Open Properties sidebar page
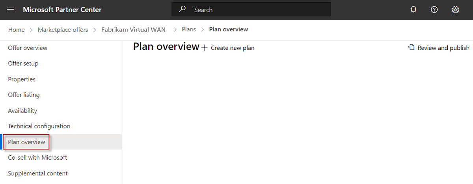 click(x=22, y=79)
